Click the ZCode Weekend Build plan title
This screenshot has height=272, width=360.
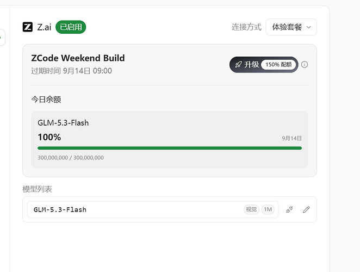pyautogui.click(x=78, y=58)
